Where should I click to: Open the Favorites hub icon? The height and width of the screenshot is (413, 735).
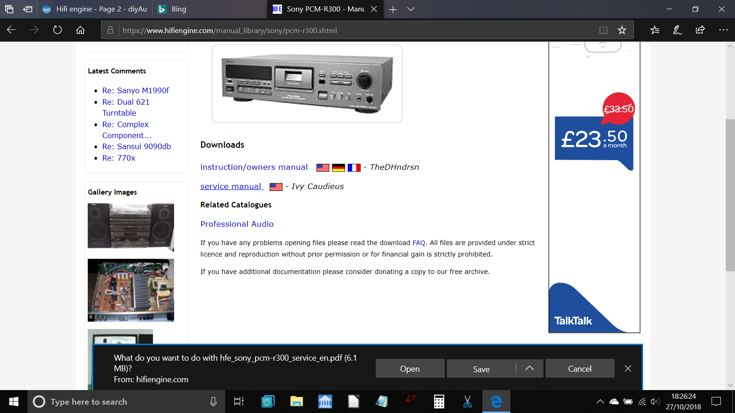655,30
